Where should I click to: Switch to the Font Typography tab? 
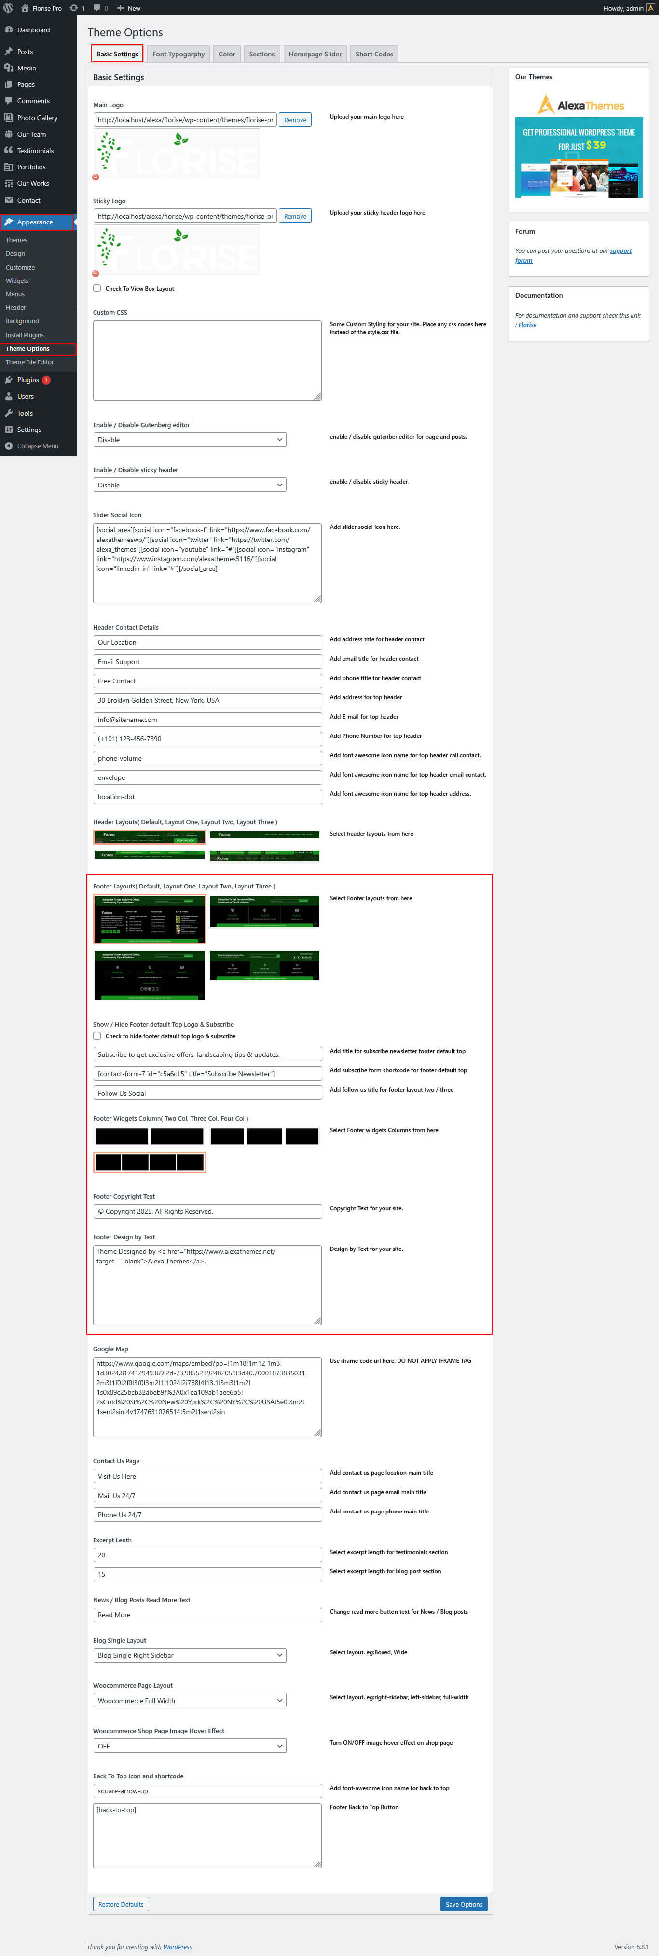[x=178, y=54]
